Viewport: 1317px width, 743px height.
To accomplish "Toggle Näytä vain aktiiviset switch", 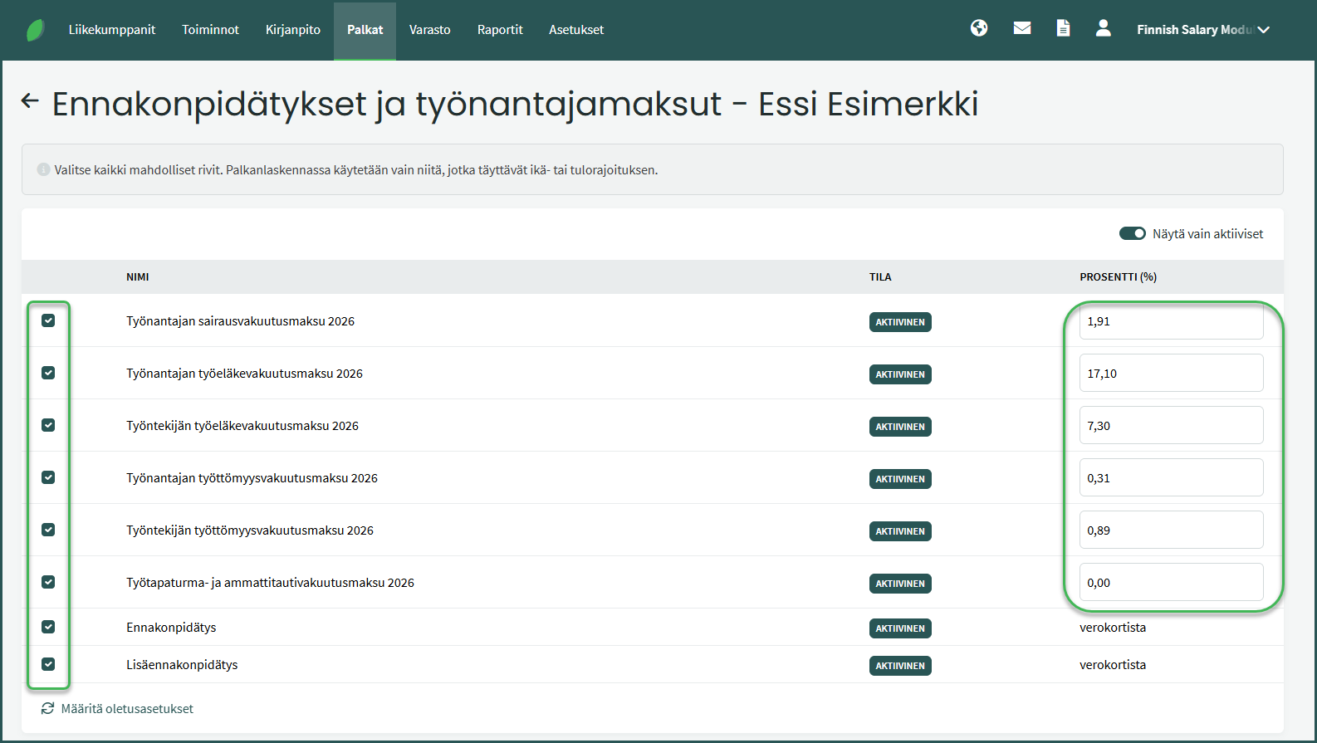I will (1132, 233).
